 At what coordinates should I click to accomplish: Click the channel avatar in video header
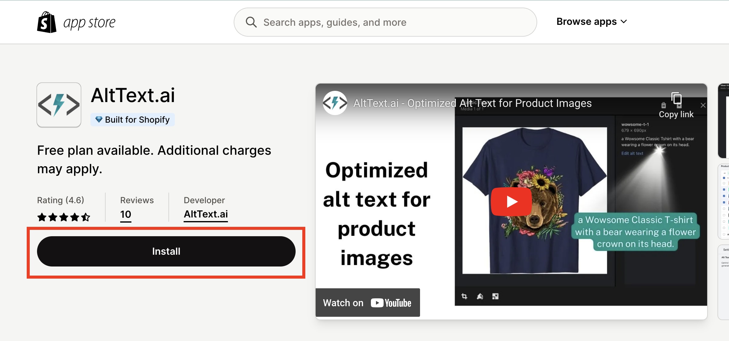[335, 103]
